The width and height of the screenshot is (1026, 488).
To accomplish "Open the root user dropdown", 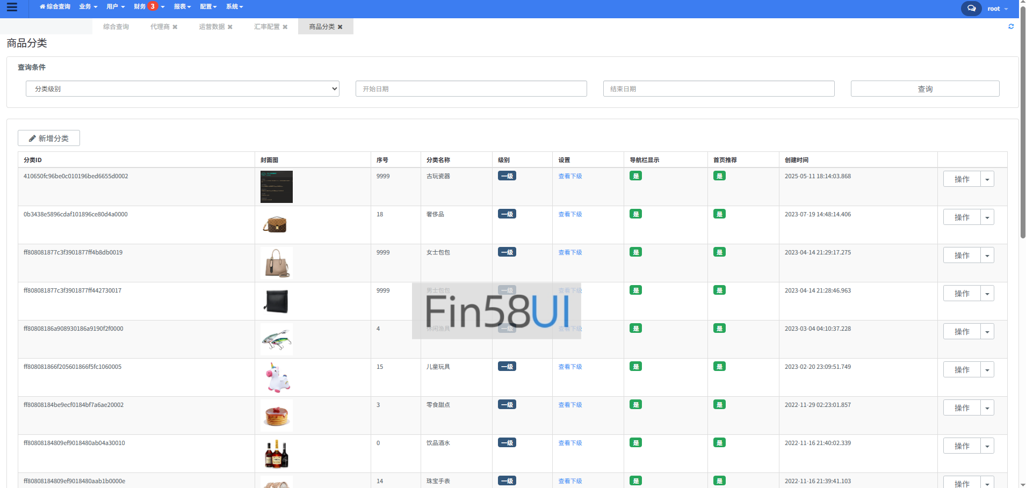I will (x=997, y=9).
